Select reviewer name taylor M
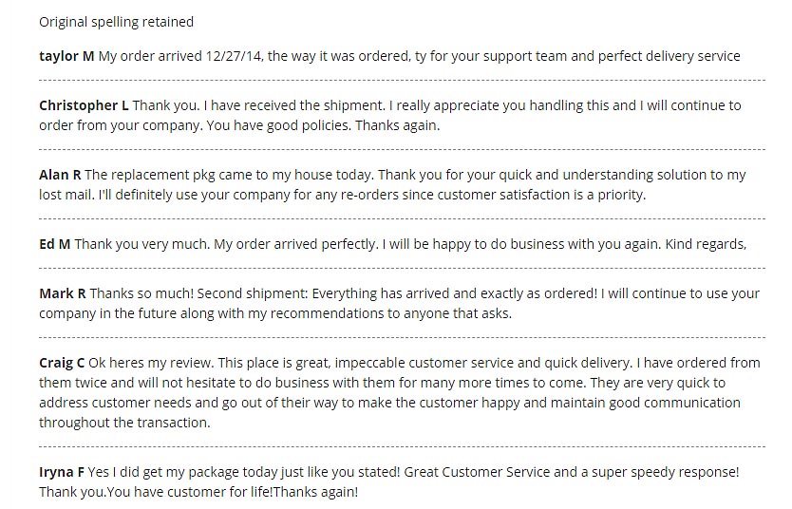 coord(66,56)
